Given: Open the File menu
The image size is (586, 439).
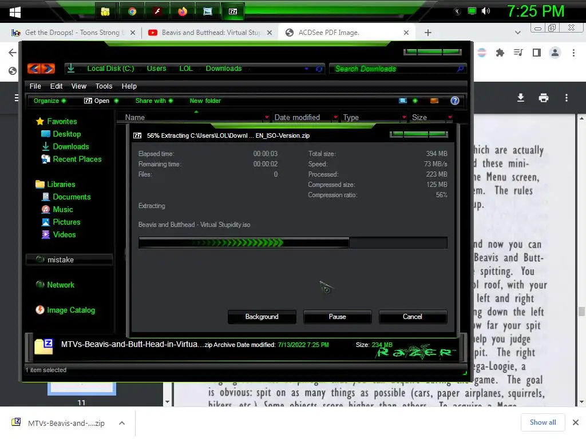Looking at the screenshot, I should (35, 86).
